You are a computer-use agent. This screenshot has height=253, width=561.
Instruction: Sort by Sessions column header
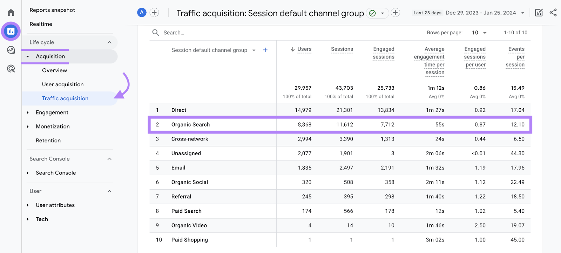pos(342,49)
